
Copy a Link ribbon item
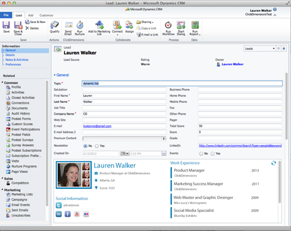[147, 28]
